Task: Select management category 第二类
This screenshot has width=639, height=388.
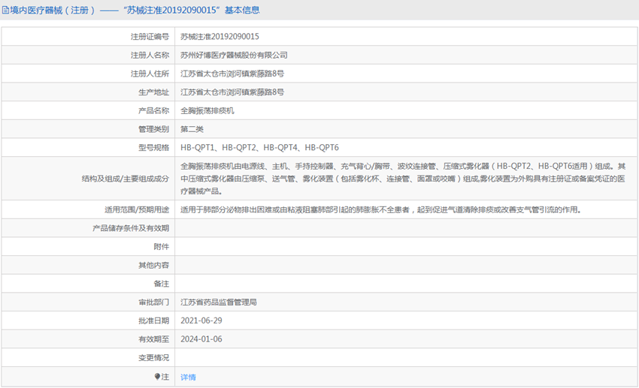Action: coord(192,129)
